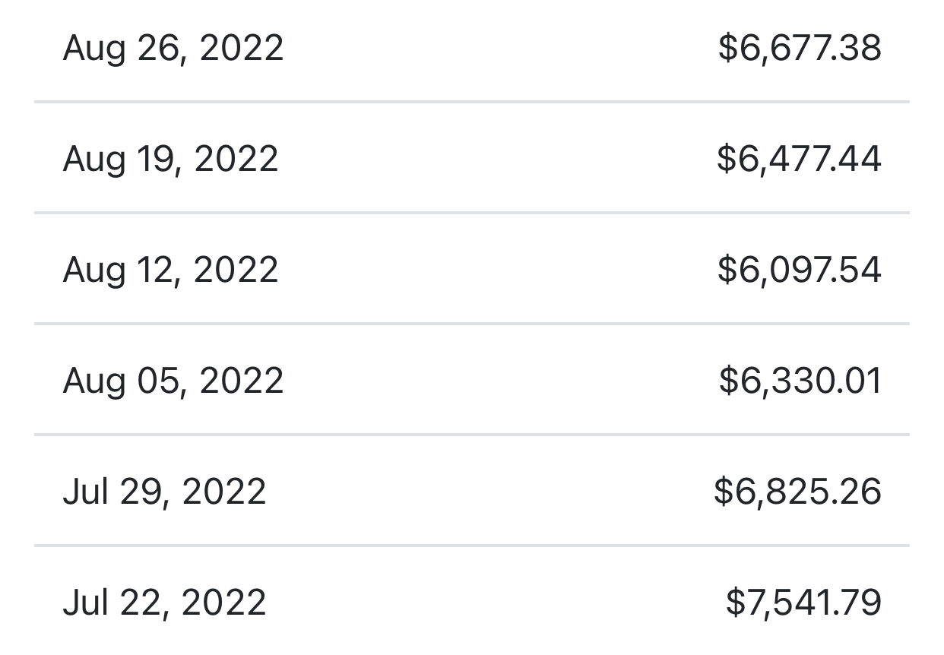
Task: Click empty middle of Jul 22 row
Action: pos(494,603)
